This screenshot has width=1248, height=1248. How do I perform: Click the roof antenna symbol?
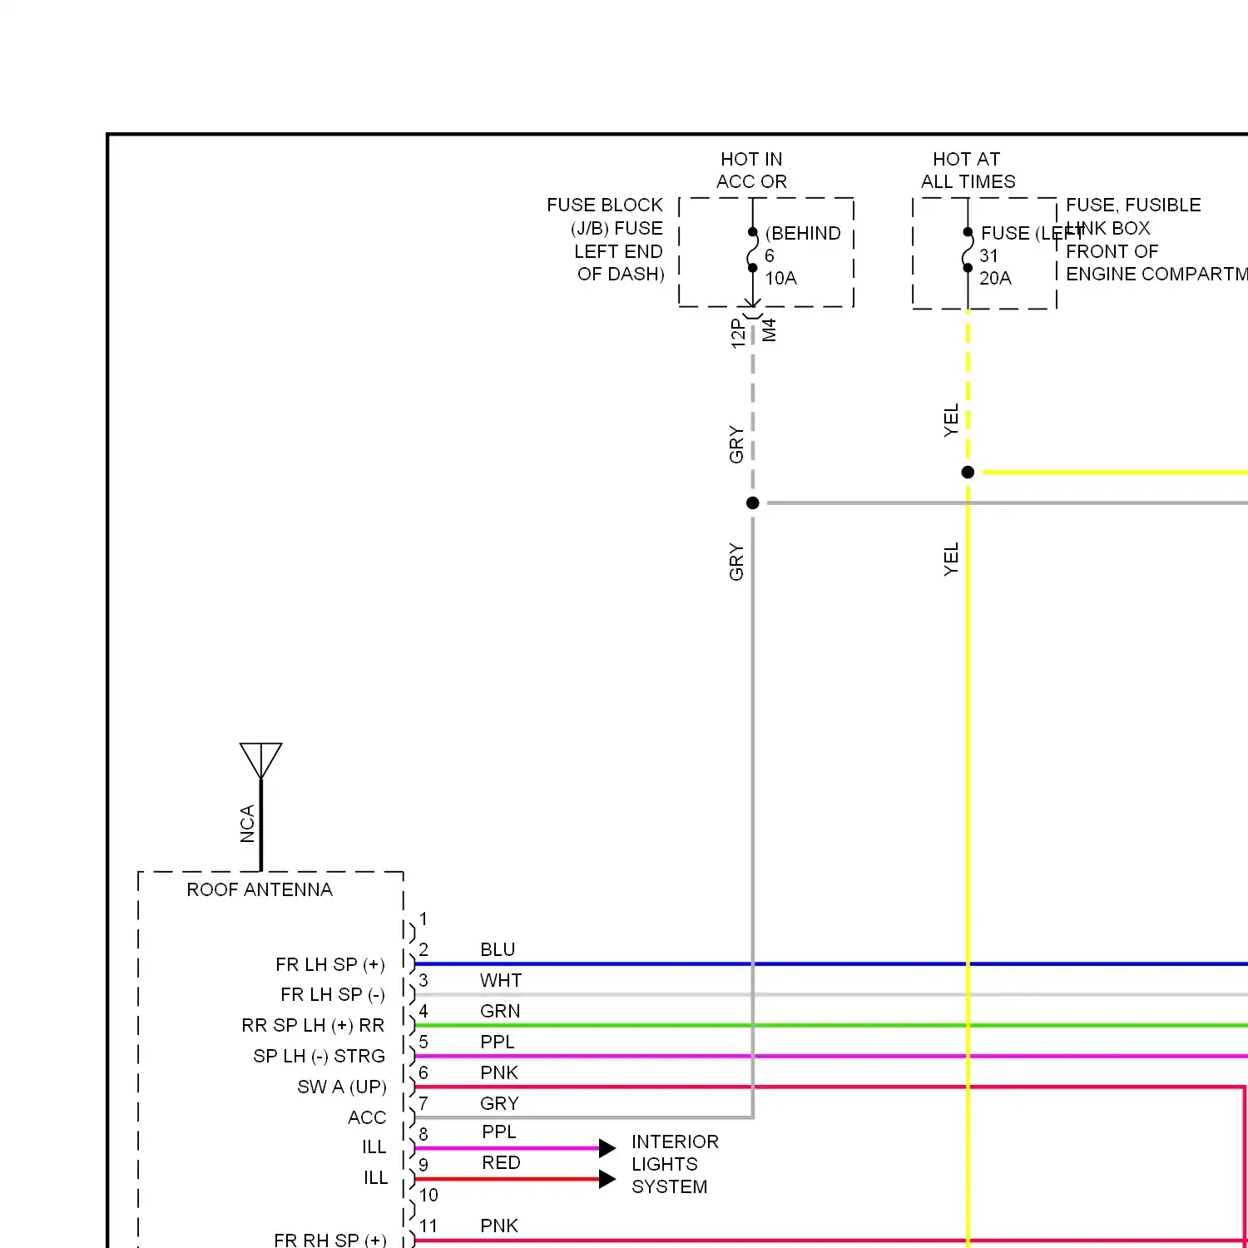[260, 761]
